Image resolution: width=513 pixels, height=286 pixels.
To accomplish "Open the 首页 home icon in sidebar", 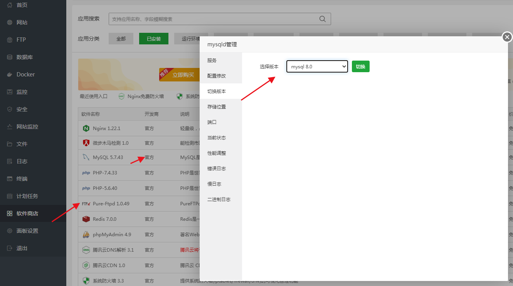I will 10,5.
